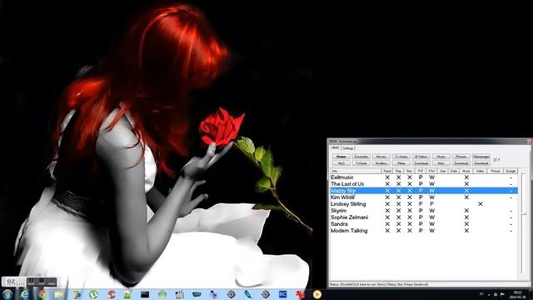Open Google Chrome from the taskbar
The image size is (533, 300).
tap(42, 294)
